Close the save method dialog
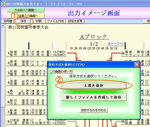150x127 pixels. 137,65
